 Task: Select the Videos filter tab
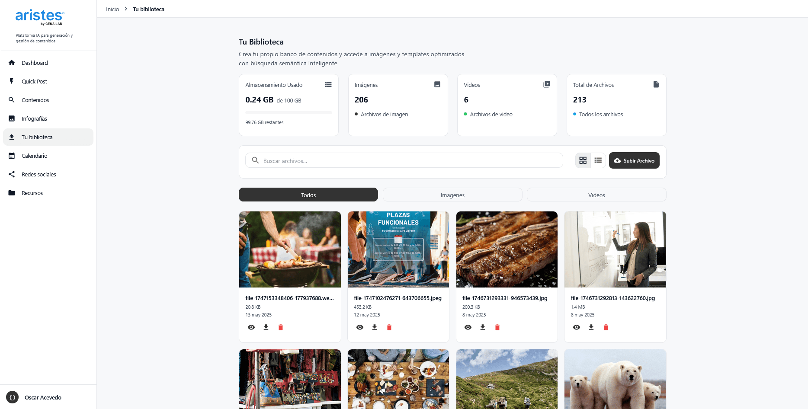click(596, 195)
